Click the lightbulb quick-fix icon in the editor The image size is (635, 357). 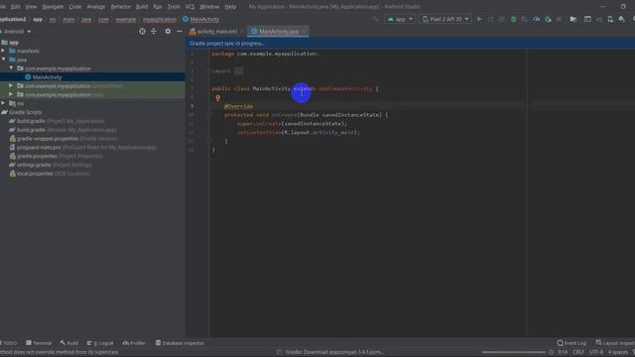point(218,97)
